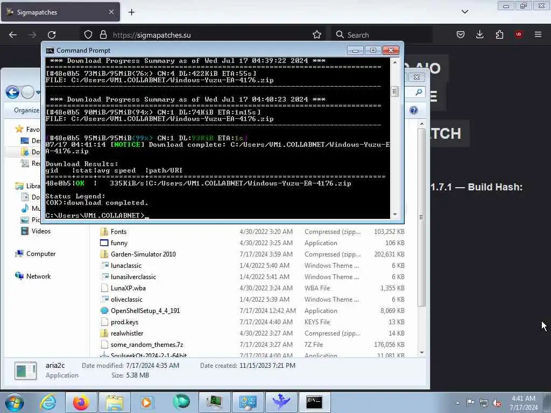This screenshot has width=551, height=413.
Task: Click the Explorer search magnifier icon
Action: [418, 92]
